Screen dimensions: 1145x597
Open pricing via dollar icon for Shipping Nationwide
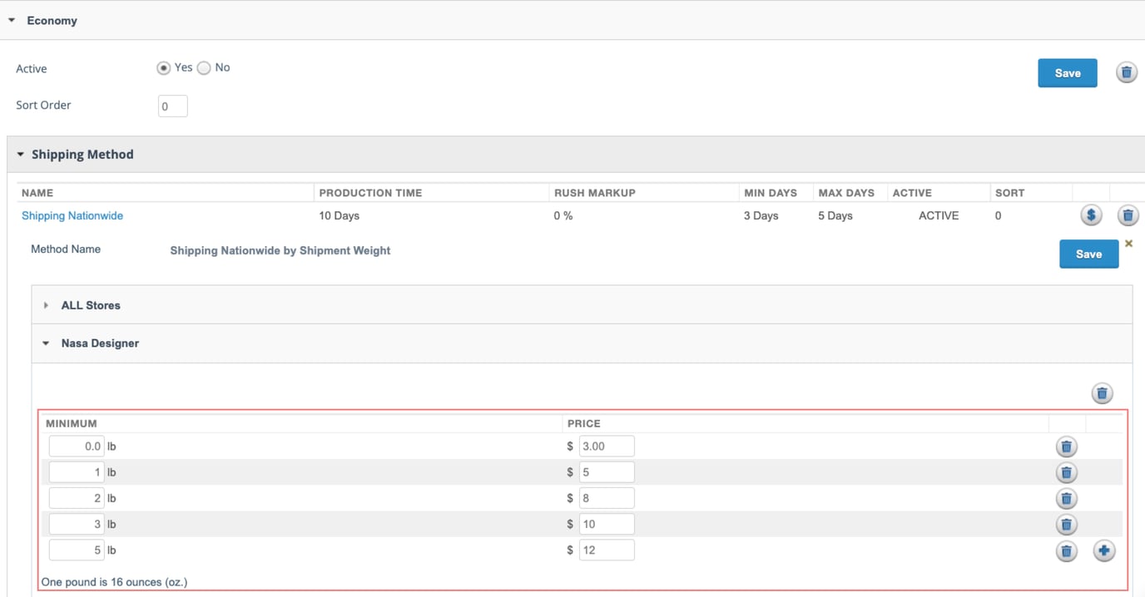tap(1091, 215)
